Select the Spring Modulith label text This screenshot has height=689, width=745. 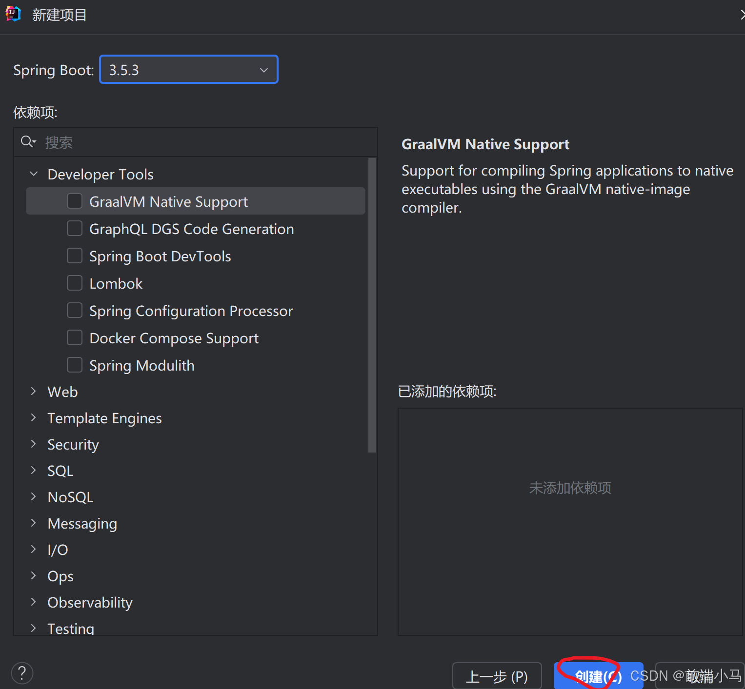142,365
